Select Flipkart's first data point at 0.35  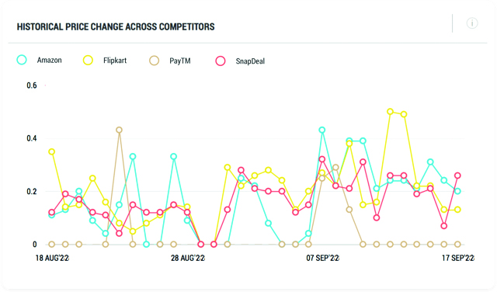tap(52, 151)
